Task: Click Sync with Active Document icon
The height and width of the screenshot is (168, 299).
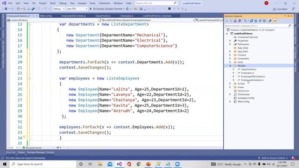Action: 251,21
